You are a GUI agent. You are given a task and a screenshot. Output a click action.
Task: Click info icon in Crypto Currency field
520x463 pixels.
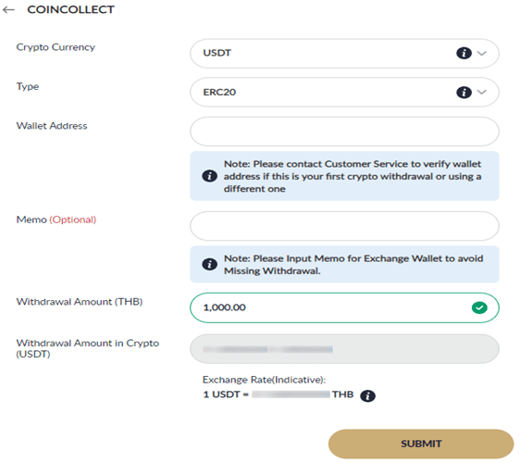464,53
